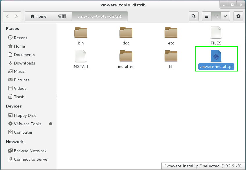This screenshot has height=170, width=246.
Task: Click the FILES file name label
Action: pos(216,43)
